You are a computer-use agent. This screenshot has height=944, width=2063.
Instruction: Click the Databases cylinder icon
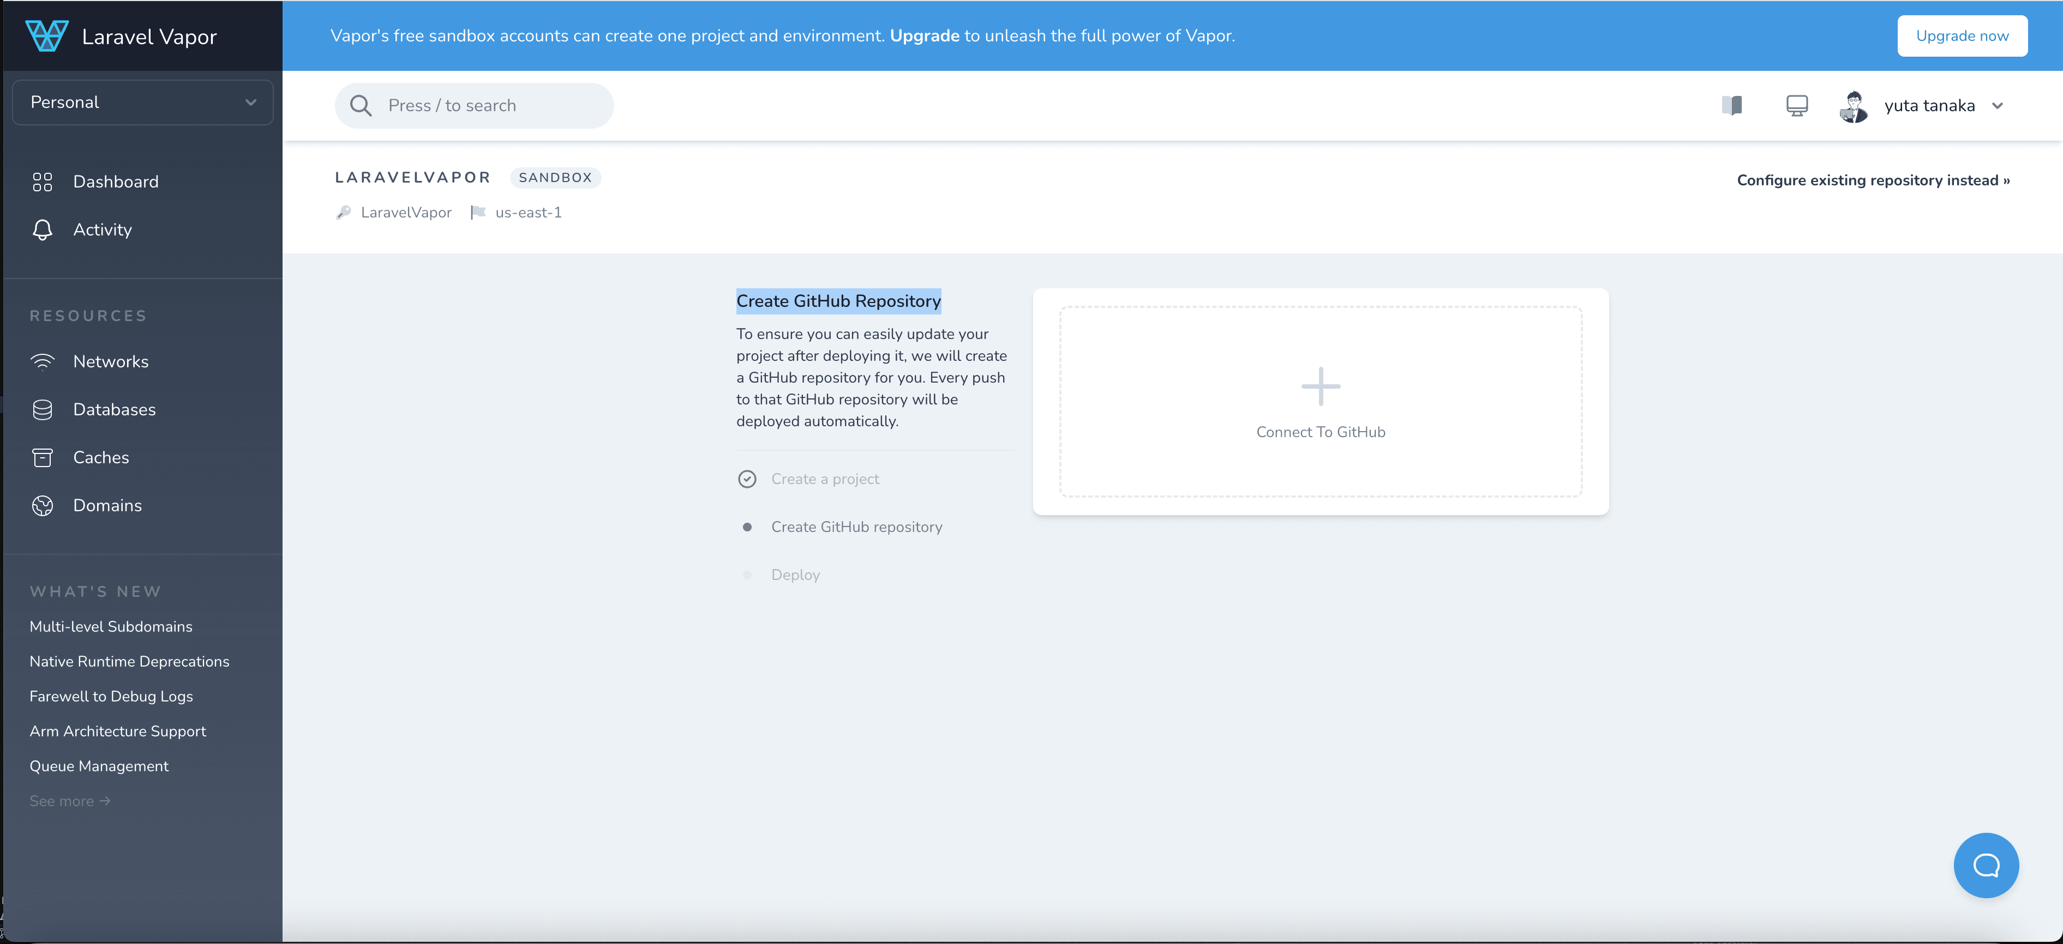(43, 410)
